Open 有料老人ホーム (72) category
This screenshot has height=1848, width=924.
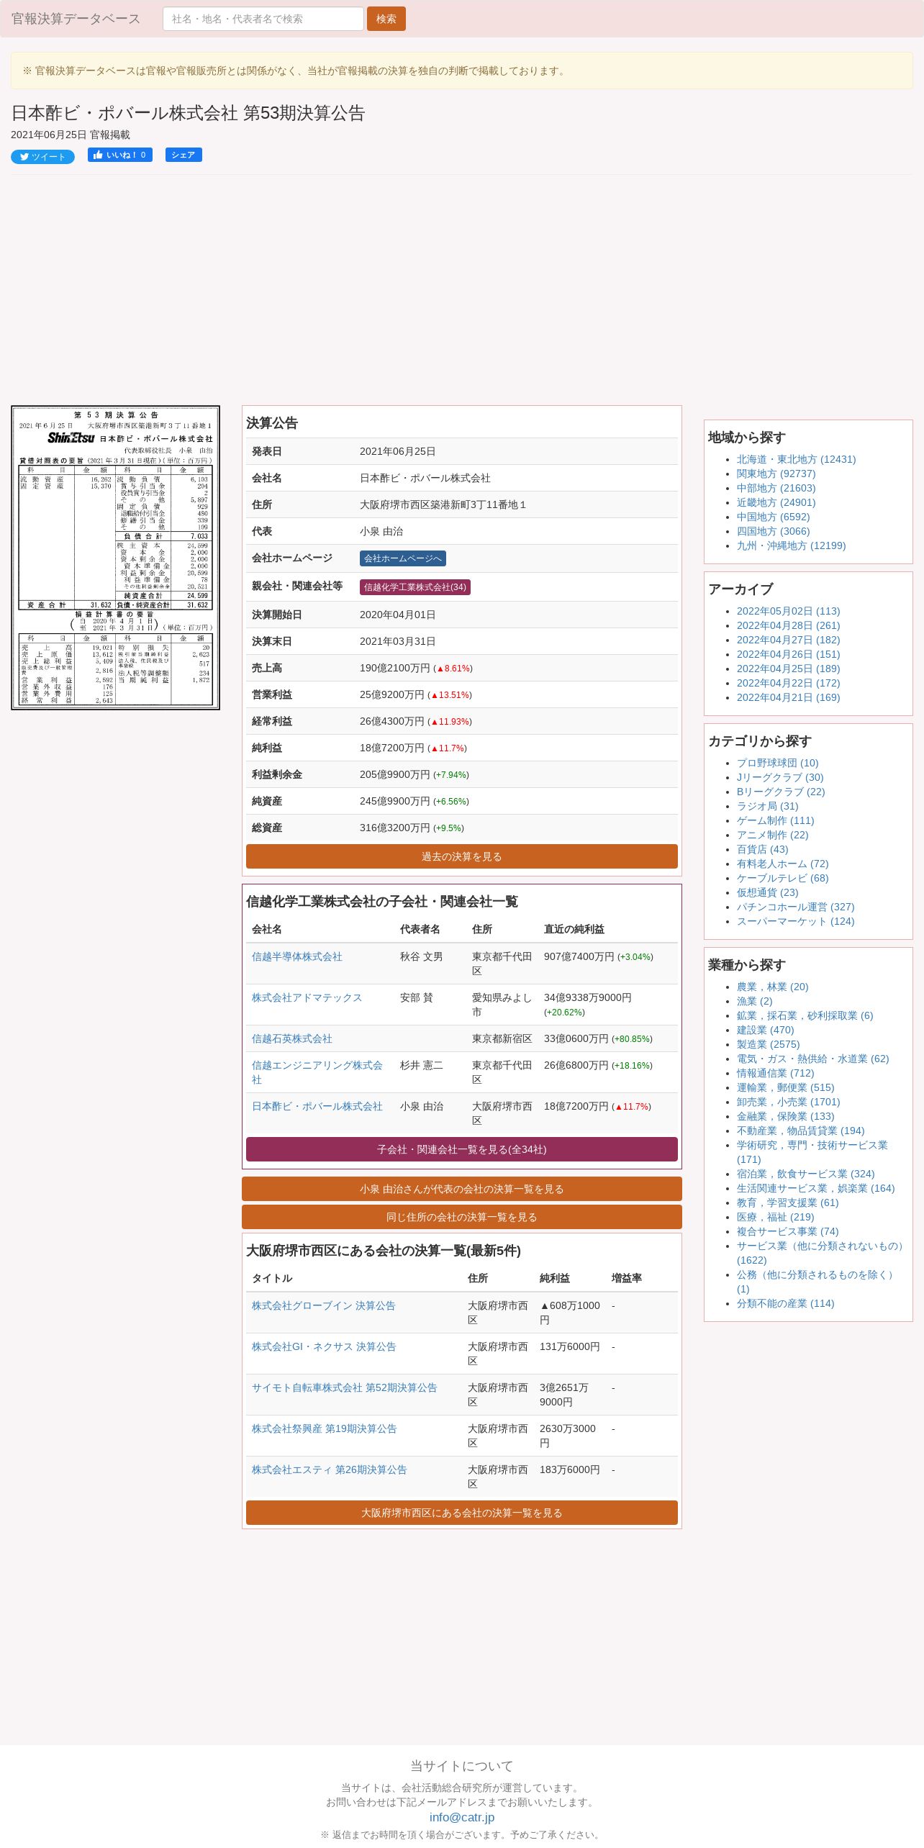pyautogui.click(x=782, y=864)
